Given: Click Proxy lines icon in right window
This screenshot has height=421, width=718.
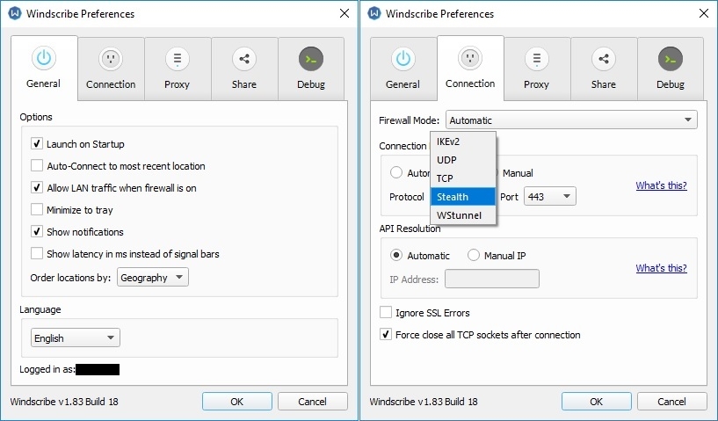Looking at the screenshot, I should pos(537,59).
